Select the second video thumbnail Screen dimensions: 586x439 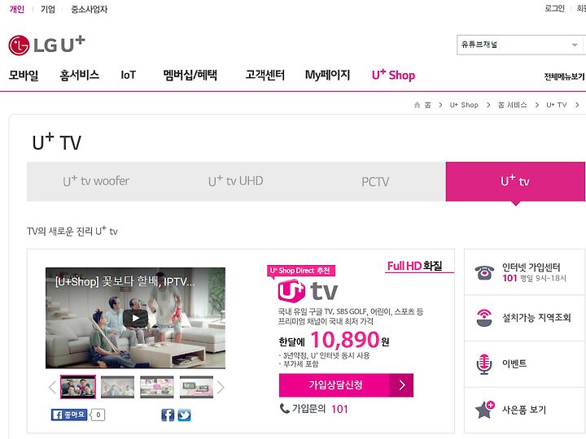117,387
